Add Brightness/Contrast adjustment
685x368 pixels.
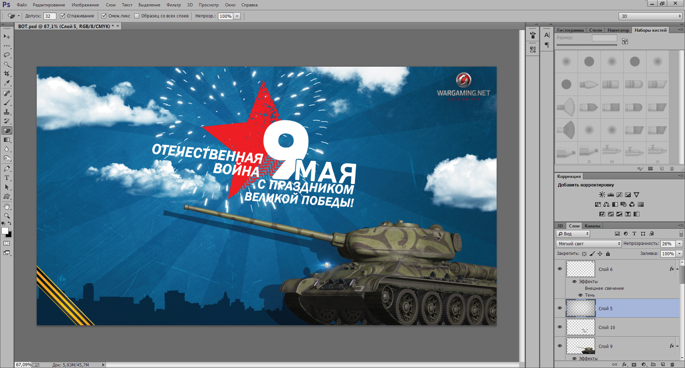602,195
